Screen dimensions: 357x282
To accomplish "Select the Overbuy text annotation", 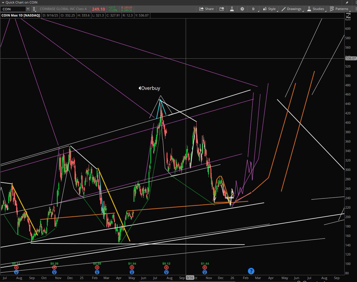I will click(x=150, y=88).
